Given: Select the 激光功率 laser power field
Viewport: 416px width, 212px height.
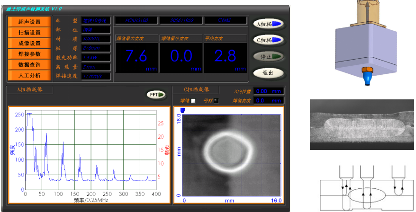Looking at the screenshot, I should [96, 57].
